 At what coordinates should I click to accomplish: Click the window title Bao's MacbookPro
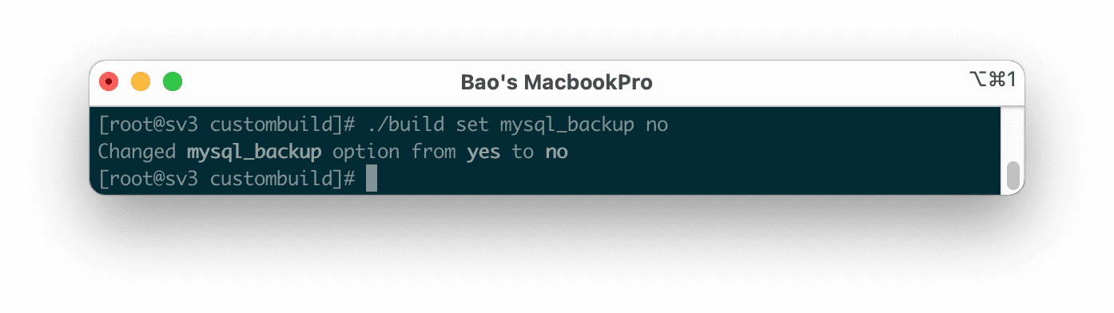[x=556, y=82]
